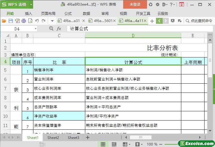215x147 pixels.
Task: Select column E header
Action: tap(193, 36)
